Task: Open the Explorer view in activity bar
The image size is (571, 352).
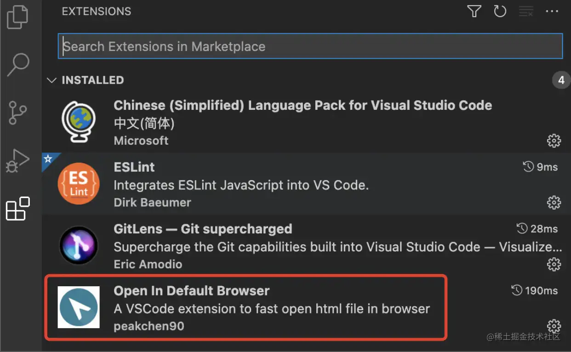Action: tap(17, 17)
